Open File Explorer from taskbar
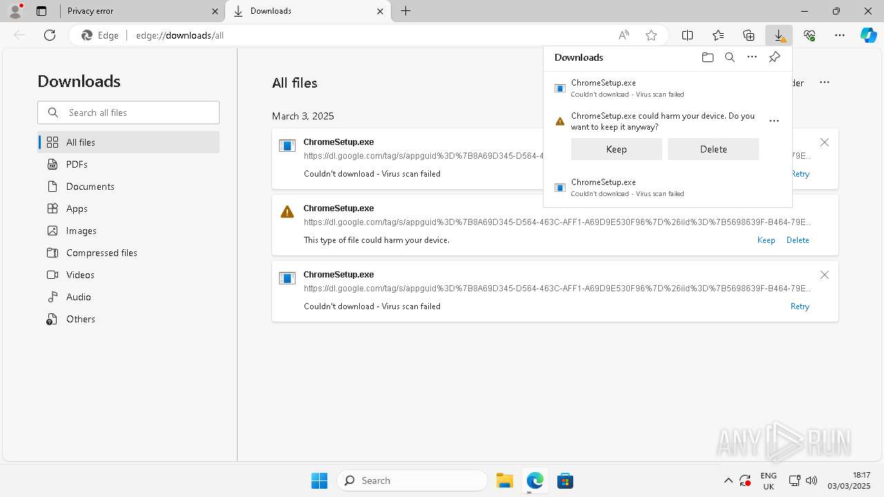The height and width of the screenshot is (497, 884). 505,480
